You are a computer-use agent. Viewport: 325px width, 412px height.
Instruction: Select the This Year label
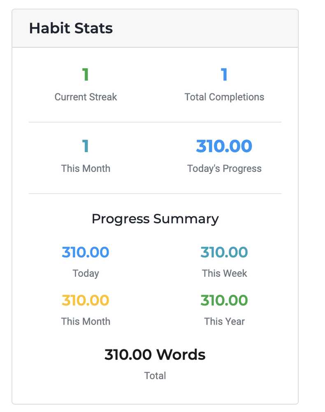[224, 321]
